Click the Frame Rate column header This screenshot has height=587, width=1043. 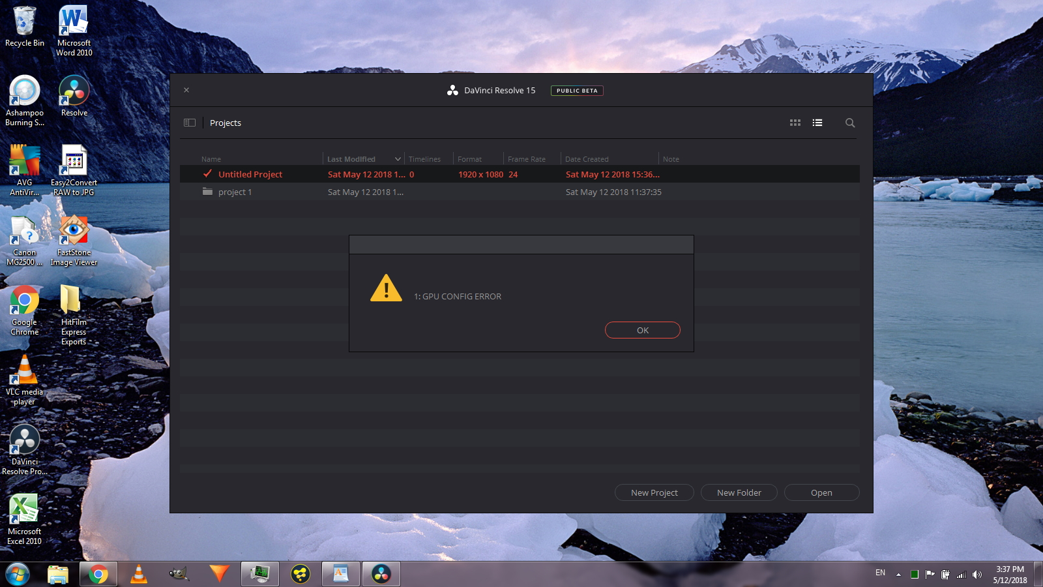[x=527, y=159]
